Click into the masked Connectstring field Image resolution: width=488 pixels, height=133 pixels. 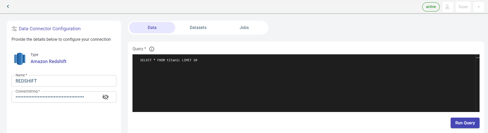point(56,97)
